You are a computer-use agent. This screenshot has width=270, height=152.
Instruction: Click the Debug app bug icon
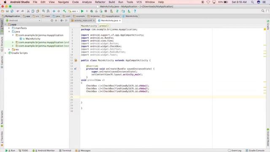click(x=92, y=11)
